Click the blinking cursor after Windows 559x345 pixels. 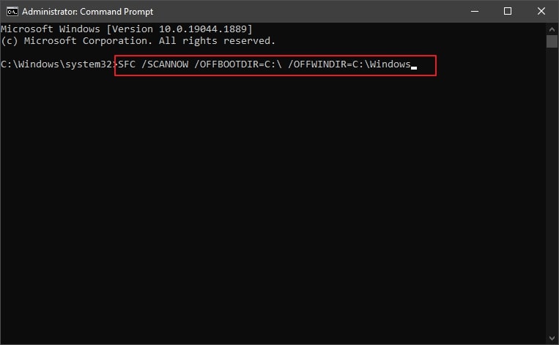coord(414,67)
